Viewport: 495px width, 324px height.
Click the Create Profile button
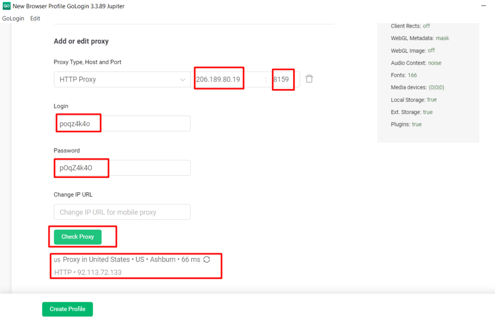click(x=68, y=309)
